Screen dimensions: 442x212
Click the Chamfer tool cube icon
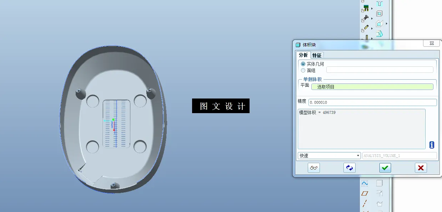coord(379,33)
